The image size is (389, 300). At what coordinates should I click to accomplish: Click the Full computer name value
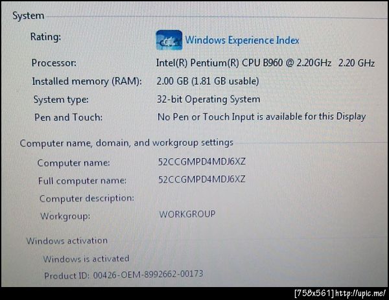[x=202, y=179]
